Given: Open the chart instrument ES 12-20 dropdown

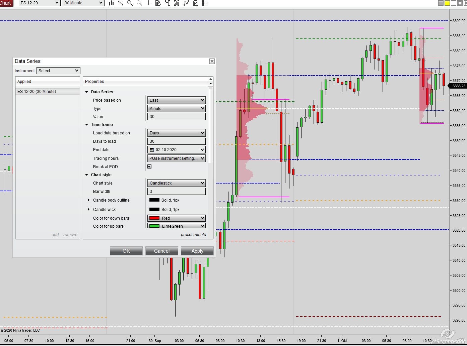Looking at the screenshot, I should click(39, 3).
